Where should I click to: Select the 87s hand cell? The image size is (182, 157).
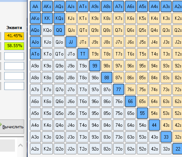[118, 77]
